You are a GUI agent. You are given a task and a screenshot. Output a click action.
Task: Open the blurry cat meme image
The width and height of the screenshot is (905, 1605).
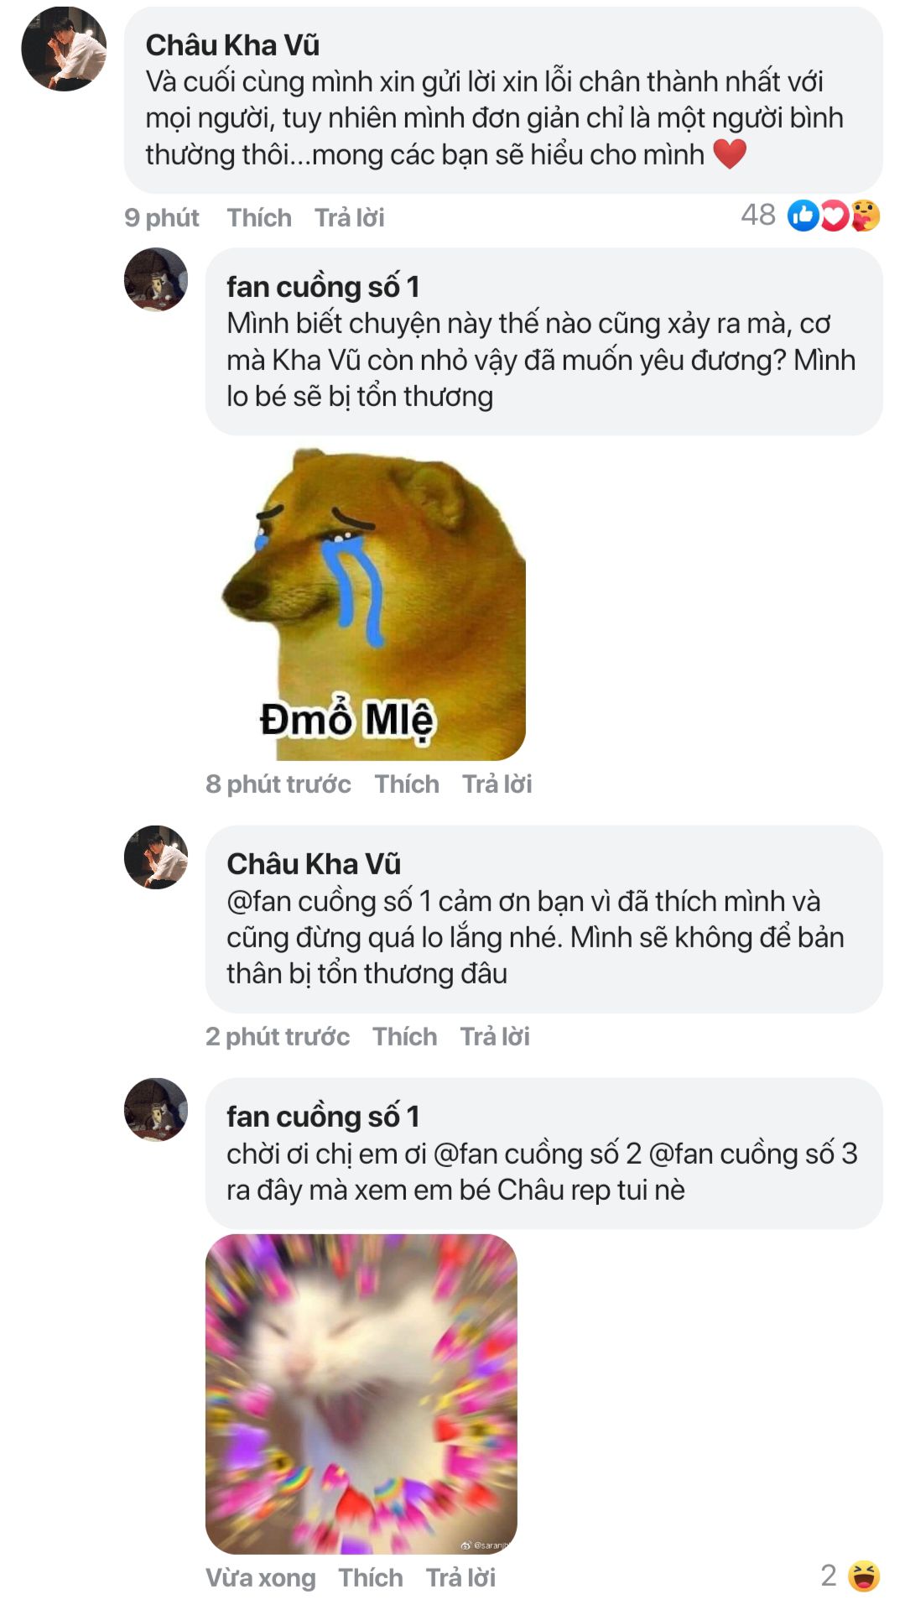pos(361,1393)
